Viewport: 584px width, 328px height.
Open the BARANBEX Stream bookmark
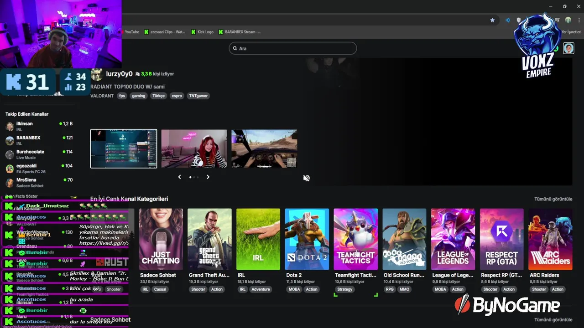click(240, 32)
